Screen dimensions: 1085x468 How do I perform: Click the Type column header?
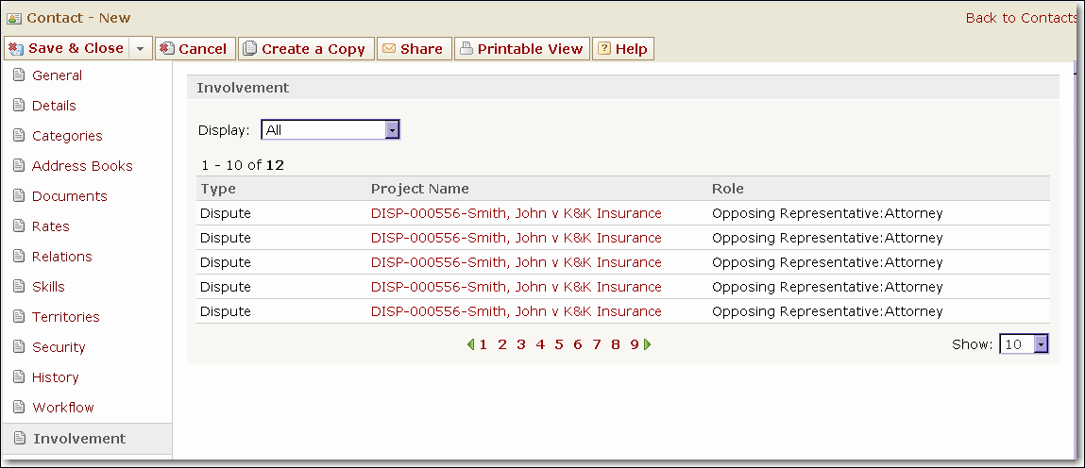218,189
